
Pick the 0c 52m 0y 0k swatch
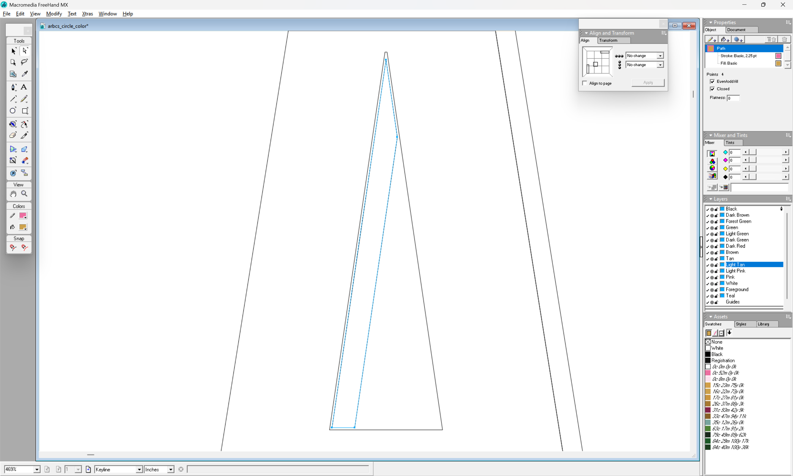pos(725,373)
